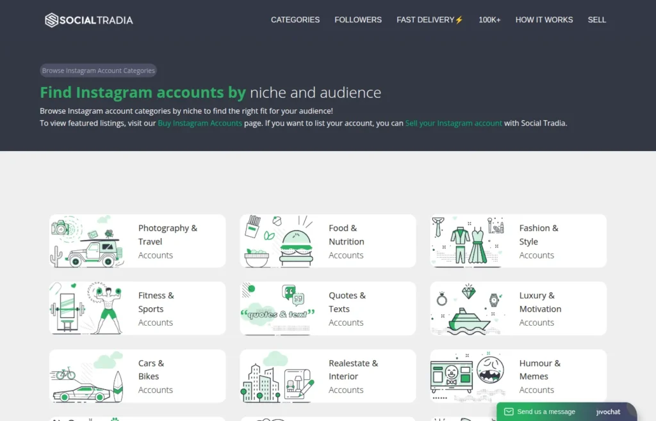656x421 pixels.
Task: Click the lightning bolt next to Fast Delivery
Action: tap(459, 20)
